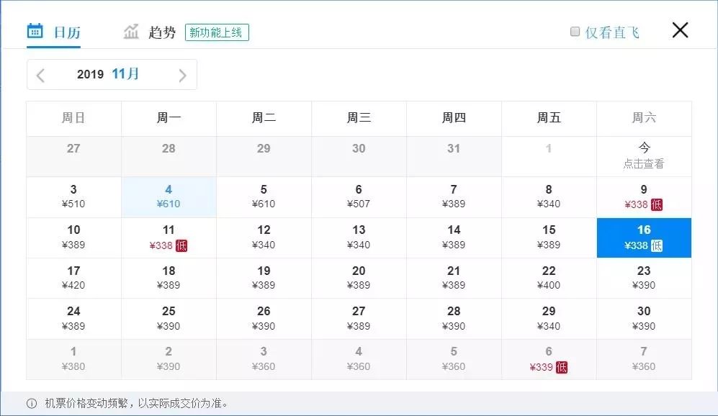Click the next month right arrow
The height and width of the screenshot is (416, 718).
pos(182,74)
